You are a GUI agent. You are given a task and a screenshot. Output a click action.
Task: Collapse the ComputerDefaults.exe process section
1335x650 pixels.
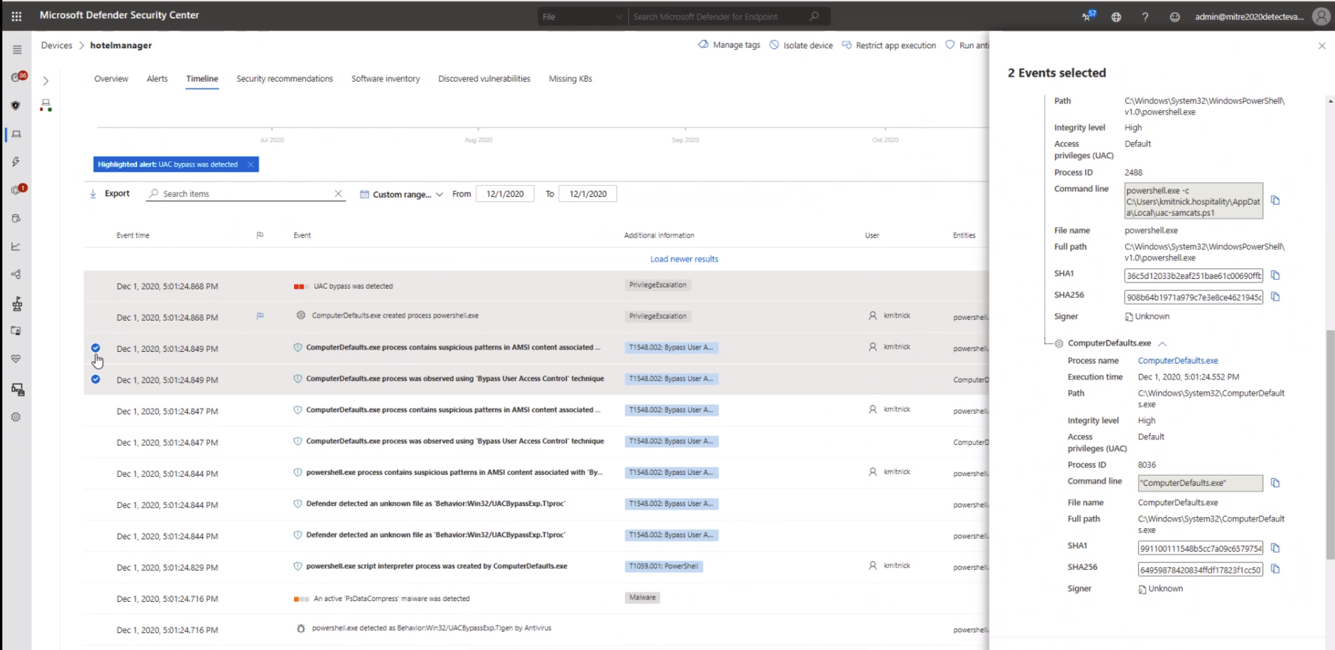pyautogui.click(x=1162, y=344)
